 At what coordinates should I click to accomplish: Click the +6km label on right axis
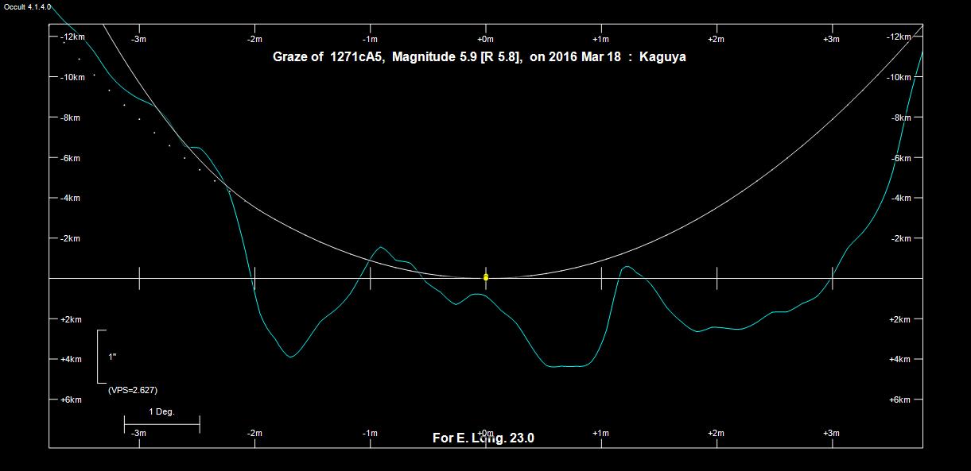pos(899,400)
